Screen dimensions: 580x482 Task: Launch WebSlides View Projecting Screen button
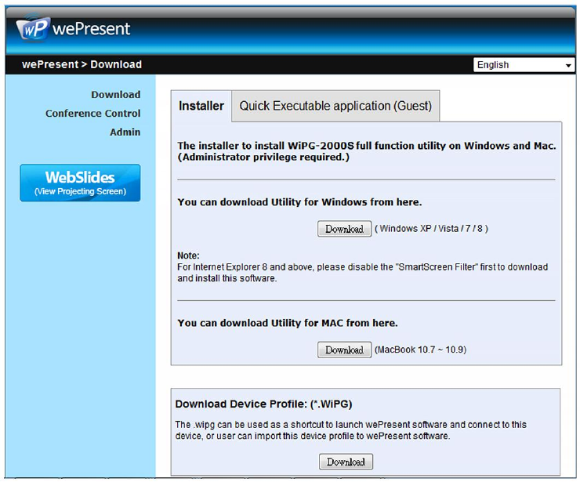coord(80,183)
